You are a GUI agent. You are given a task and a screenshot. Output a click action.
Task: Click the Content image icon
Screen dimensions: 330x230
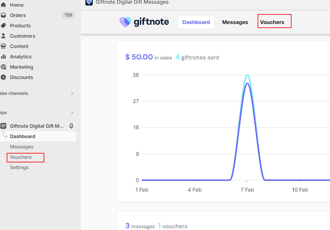3,46
